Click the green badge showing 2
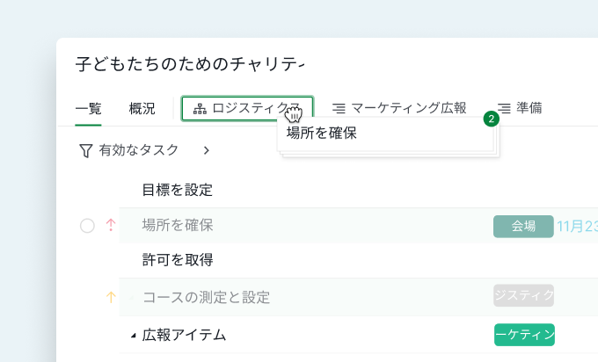The image size is (598, 362). 492,118
